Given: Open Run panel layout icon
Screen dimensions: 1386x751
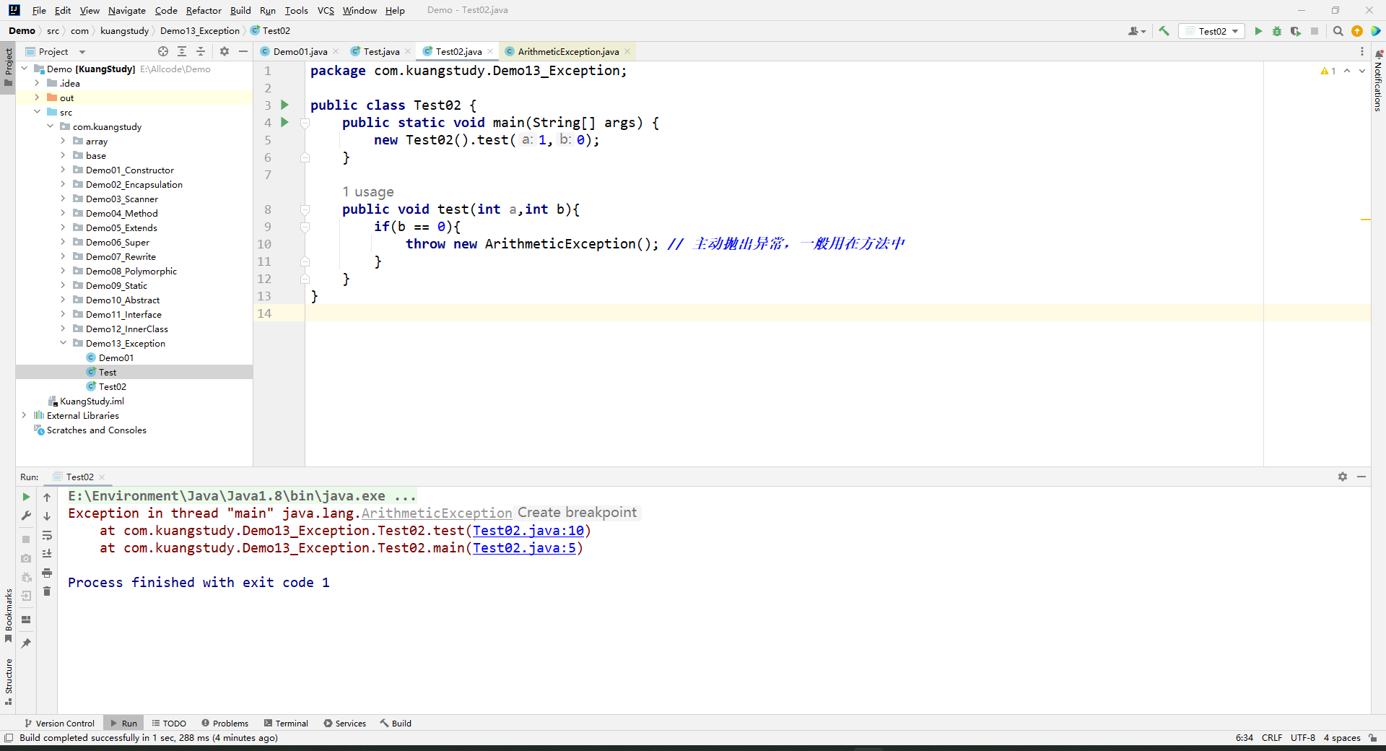Looking at the screenshot, I should pos(26,620).
